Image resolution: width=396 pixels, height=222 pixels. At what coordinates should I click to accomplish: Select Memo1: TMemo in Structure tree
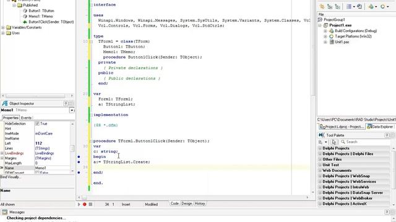(41, 17)
